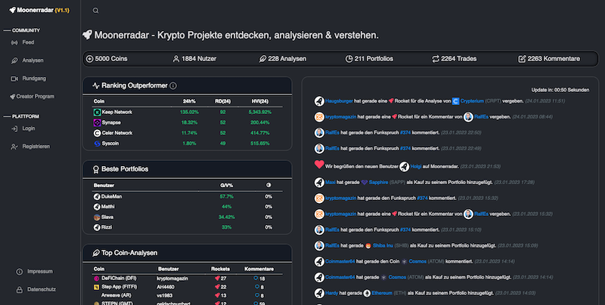
Task: Open the Datenschutz link
Action: tap(41, 290)
